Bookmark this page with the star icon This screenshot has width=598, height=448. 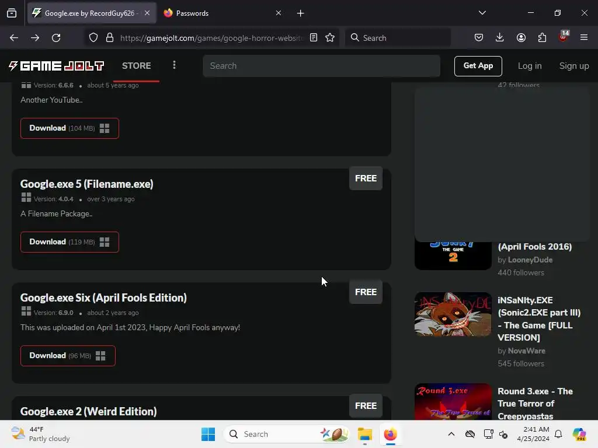tap(330, 38)
